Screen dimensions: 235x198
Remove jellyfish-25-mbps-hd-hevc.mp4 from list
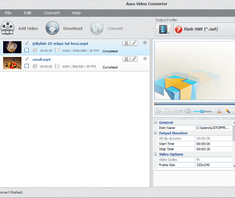click(x=145, y=43)
